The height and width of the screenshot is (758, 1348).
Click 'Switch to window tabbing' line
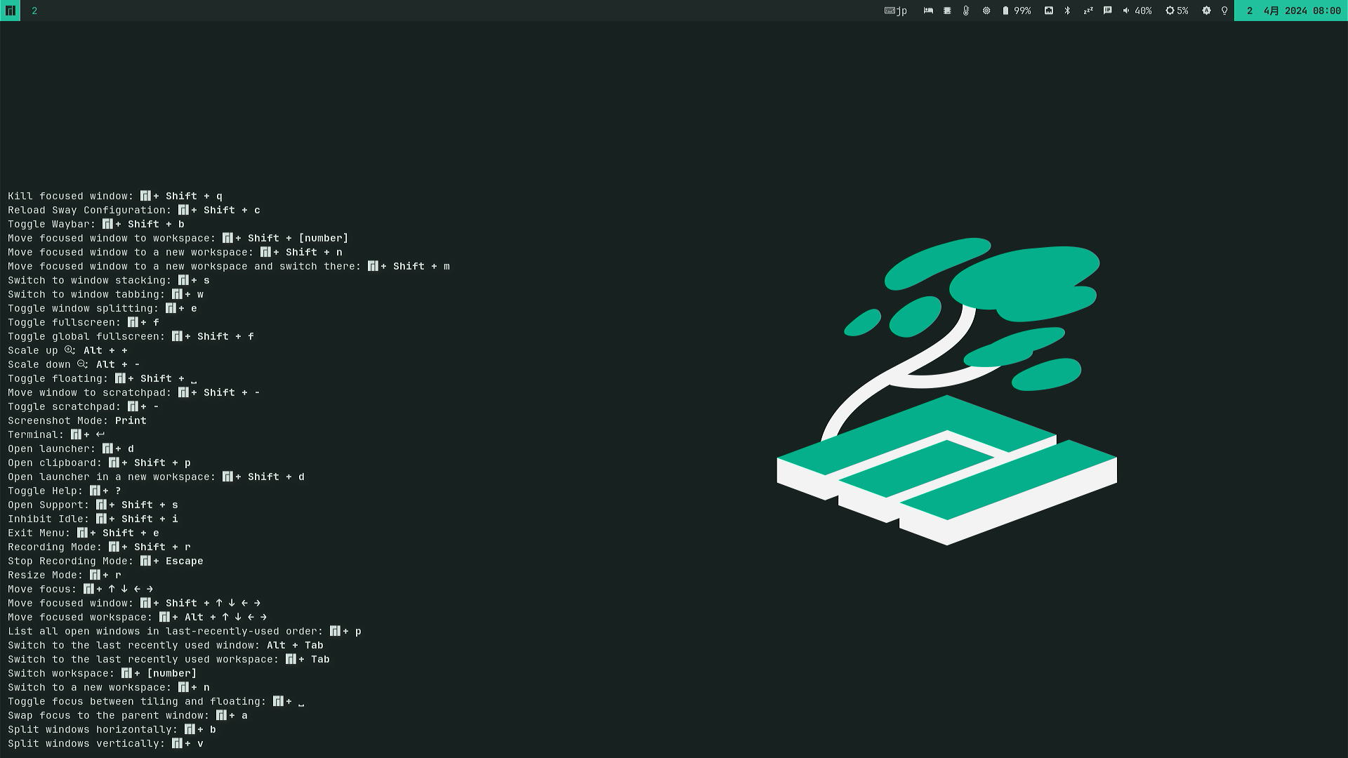[106, 294]
